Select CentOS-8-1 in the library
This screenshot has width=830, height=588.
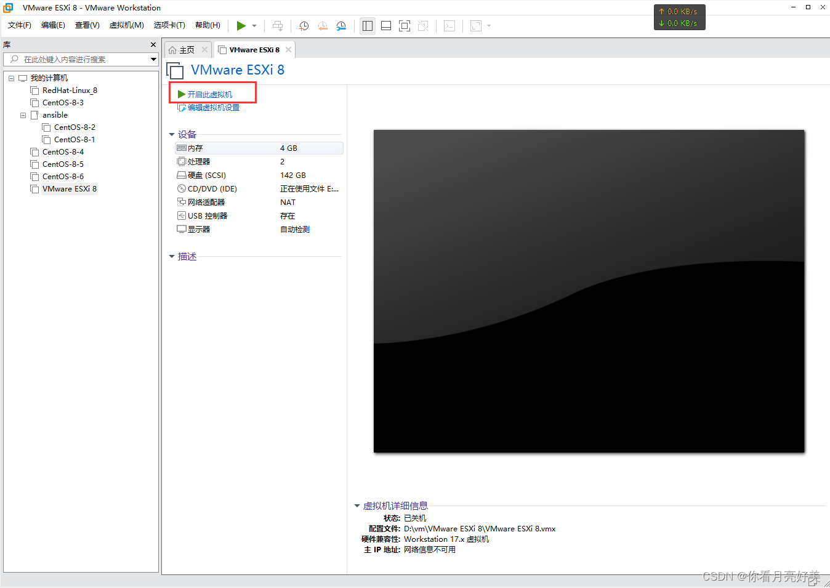(75, 140)
